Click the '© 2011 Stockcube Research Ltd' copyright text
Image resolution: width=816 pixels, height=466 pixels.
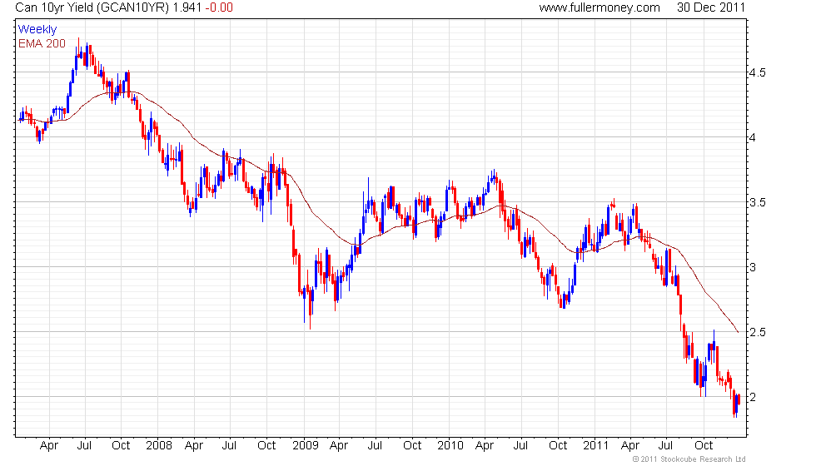click(689, 459)
